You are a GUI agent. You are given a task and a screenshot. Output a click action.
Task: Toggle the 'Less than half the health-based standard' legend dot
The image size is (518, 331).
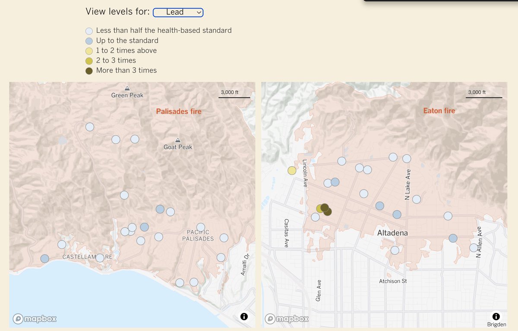coord(89,31)
